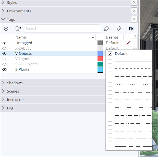Check the dotted line dash style
158x157 pixels.
tap(110, 85)
